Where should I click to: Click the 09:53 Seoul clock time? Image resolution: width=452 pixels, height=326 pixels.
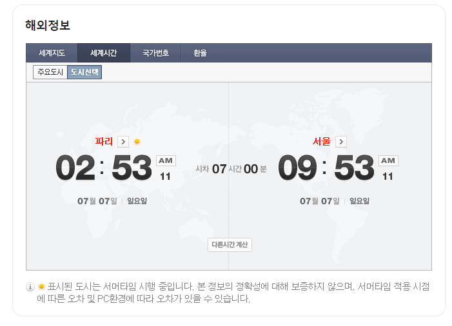pyautogui.click(x=326, y=168)
